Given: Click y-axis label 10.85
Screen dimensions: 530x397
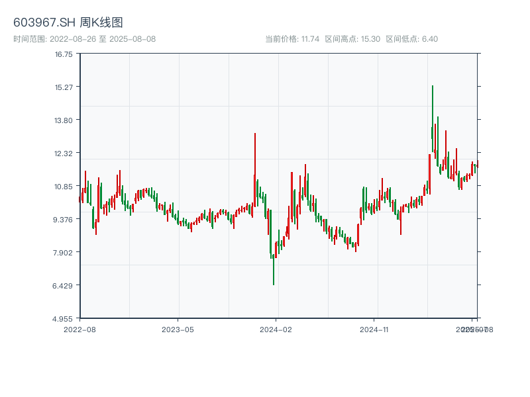Looking at the screenshot, I should [x=64, y=187].
